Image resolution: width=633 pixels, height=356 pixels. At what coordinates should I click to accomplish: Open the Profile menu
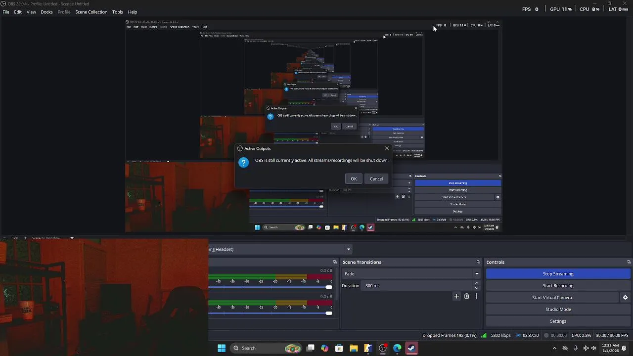(64, 12)
